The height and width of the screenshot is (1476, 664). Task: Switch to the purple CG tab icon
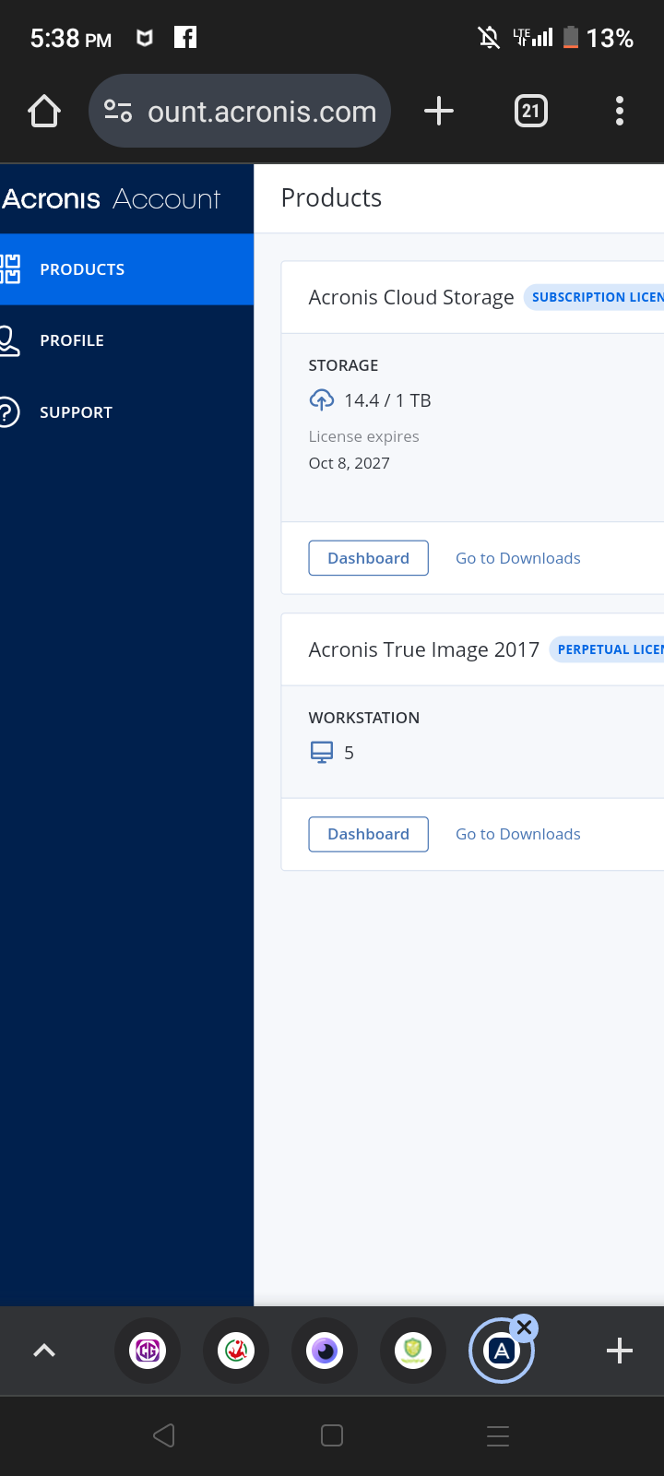pos(148,1351)
